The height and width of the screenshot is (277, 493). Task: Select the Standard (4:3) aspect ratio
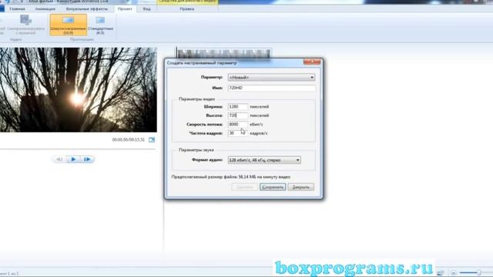(x=100, y=25)
